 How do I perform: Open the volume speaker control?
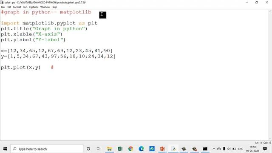229,149
